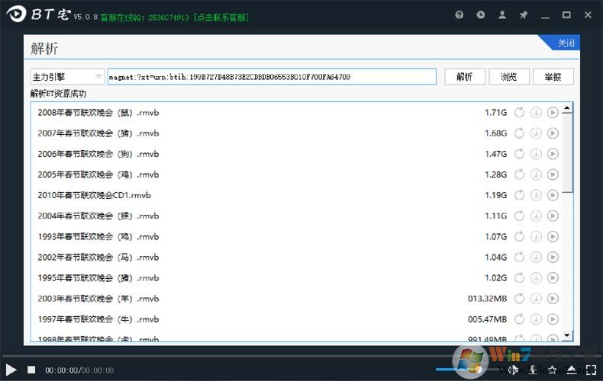Click the 浏览 browse button
This screenshot has width=603, height=381.
point(509,77)
